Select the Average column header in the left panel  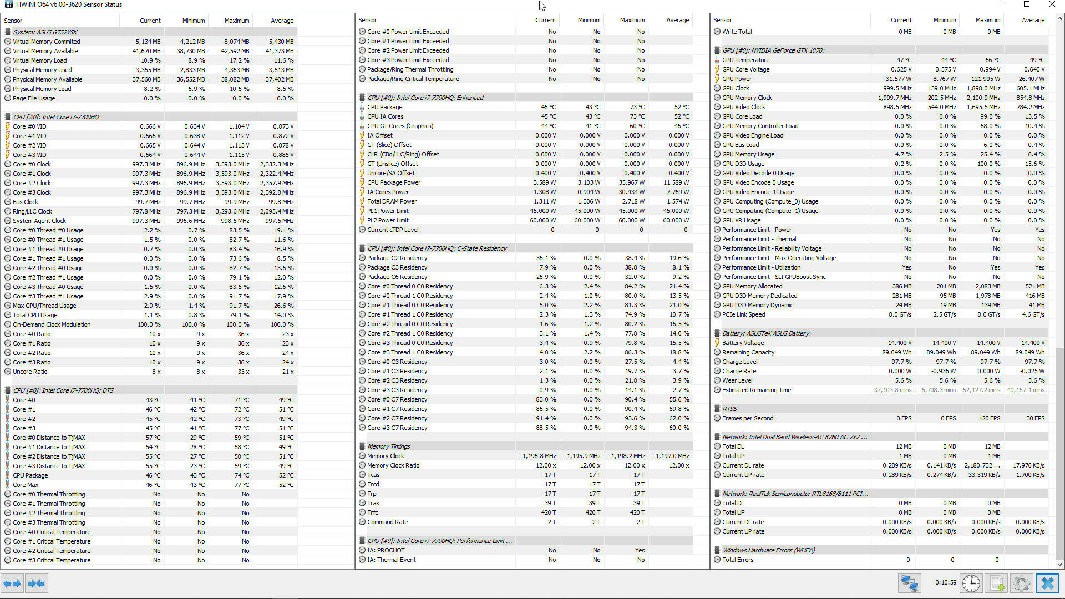[x=282, y=21]
